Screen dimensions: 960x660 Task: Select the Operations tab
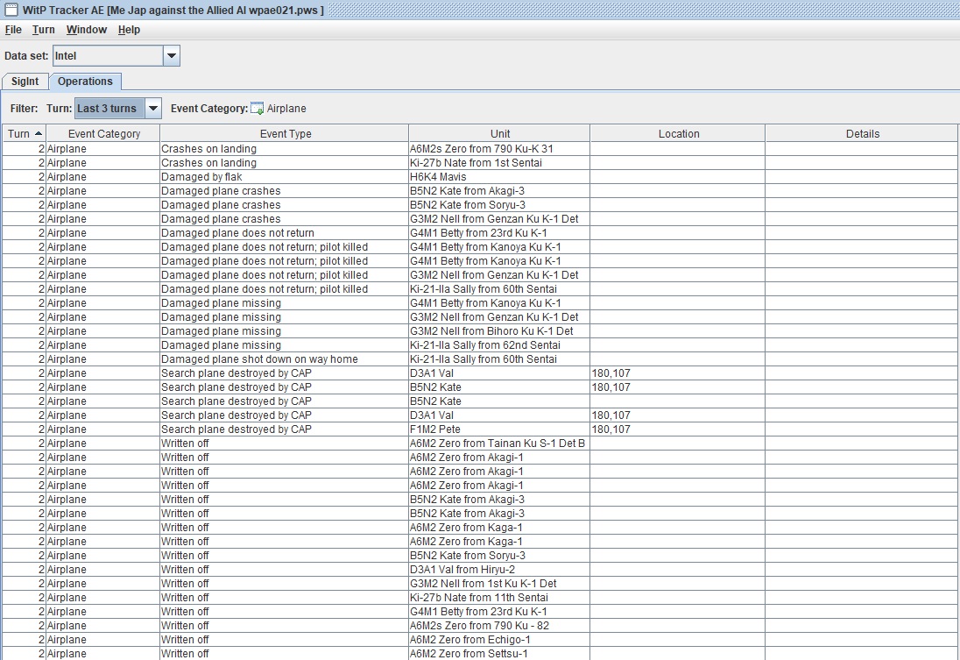85,82
